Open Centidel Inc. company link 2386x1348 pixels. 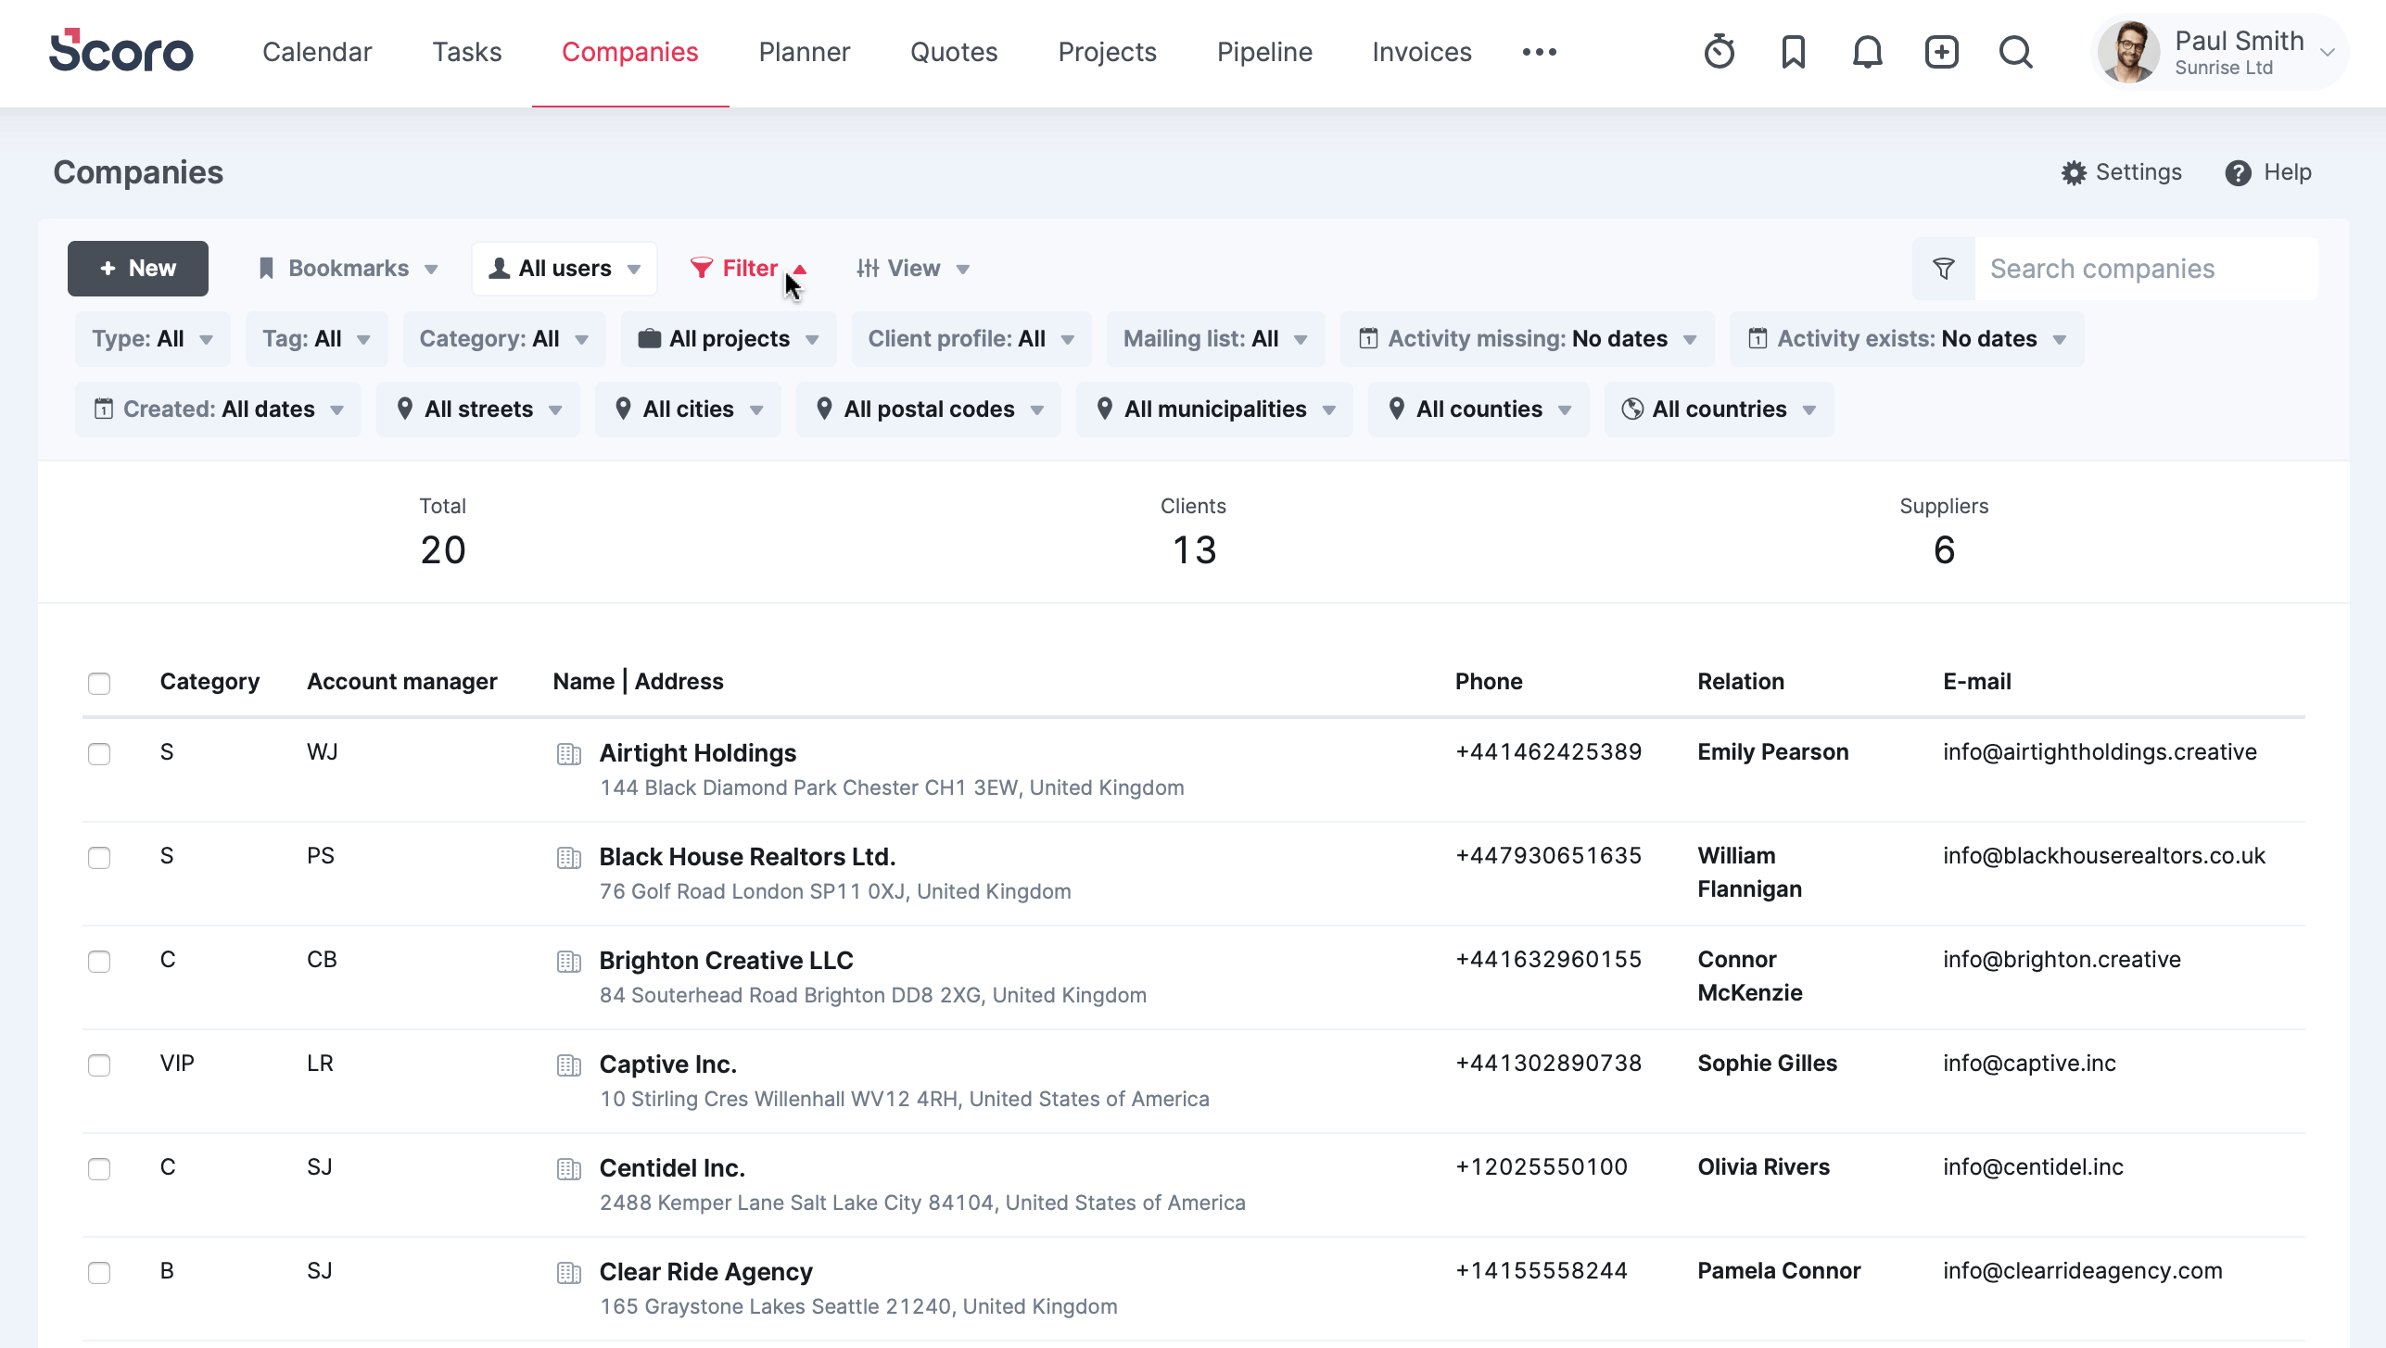point(672,1168)
